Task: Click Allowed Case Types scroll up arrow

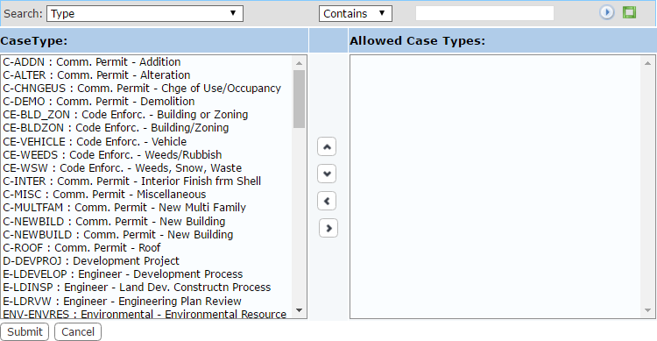Action: [x=647, y=63]
